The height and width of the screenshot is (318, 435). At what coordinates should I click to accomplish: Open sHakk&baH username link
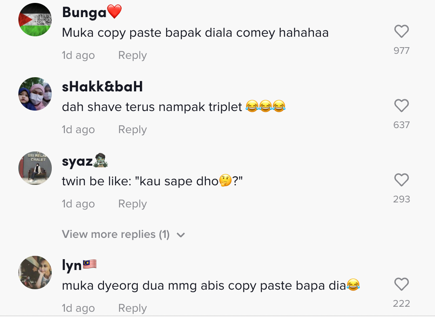tap(102, 86)
